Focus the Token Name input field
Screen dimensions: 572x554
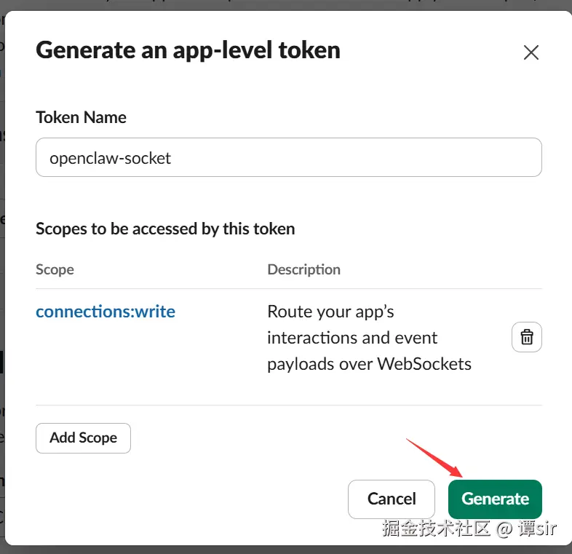point(289,157)
